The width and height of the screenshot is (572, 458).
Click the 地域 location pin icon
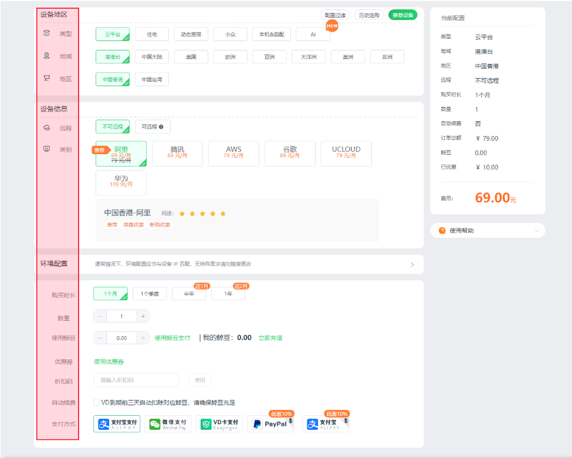(47, 56)
